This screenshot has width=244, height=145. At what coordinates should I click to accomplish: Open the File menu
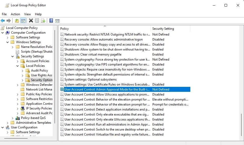[4, 14]
